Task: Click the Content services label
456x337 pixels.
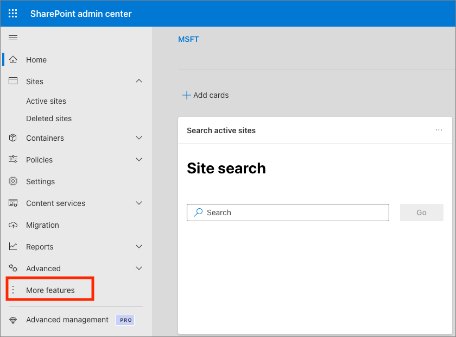Action: 55,203
